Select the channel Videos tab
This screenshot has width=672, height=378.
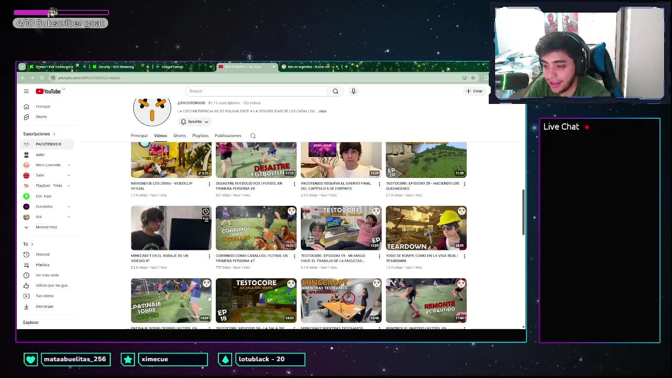[x=160, y=135]
